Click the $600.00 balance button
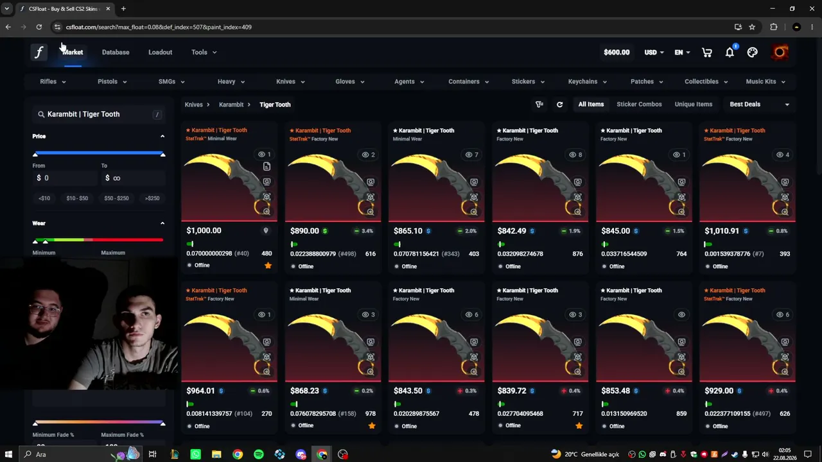822x462 pixels. (616, 53)
